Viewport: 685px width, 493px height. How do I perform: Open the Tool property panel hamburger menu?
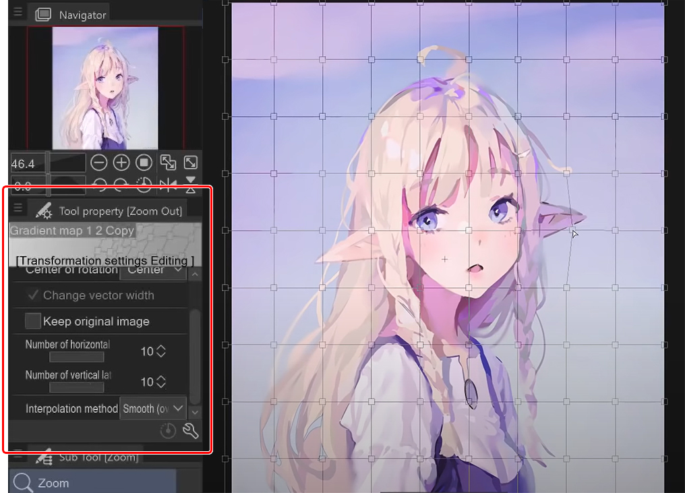[18, 208]
